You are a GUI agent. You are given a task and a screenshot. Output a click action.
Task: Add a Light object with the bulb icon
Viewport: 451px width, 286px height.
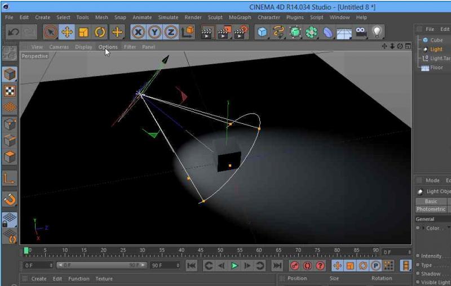(377, 32)
